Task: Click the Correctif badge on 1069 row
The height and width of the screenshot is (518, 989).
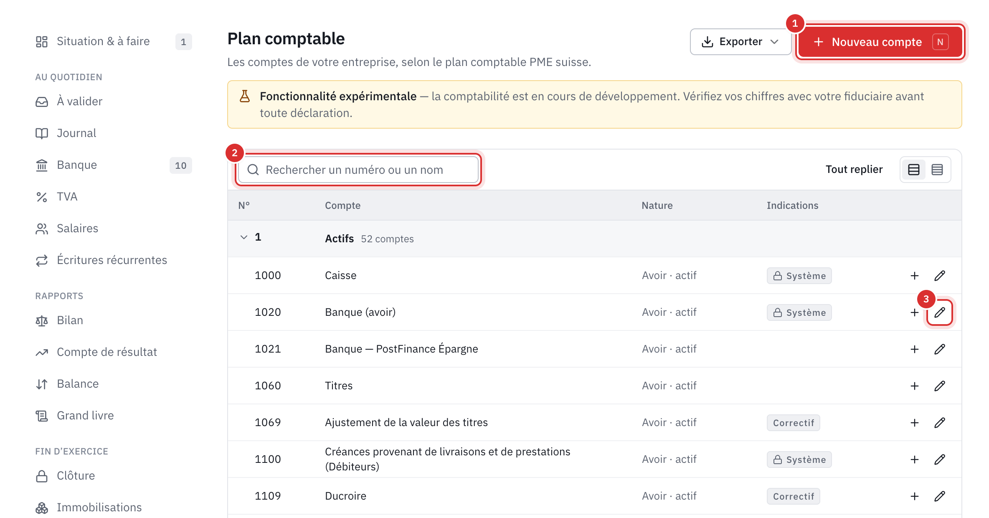Action: (x=793, y=423)
